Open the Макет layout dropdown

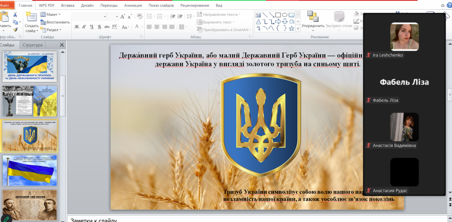(x=50, y=14)
